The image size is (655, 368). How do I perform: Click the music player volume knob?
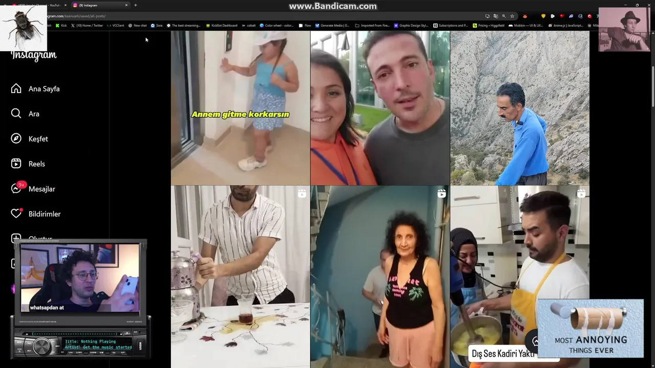click(x=41, y=346)
